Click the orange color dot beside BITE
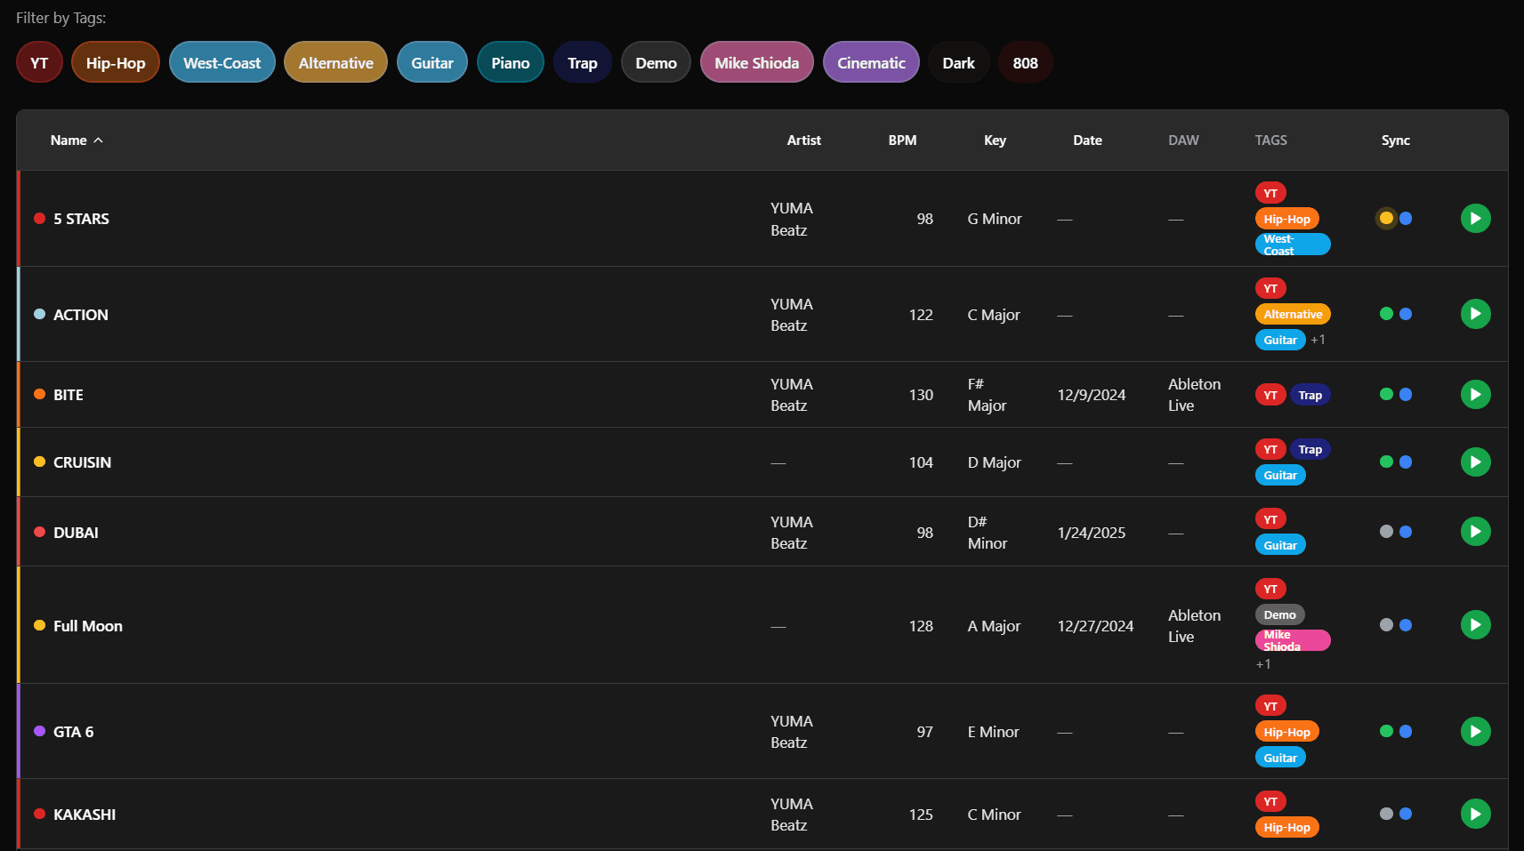The image size is (1524, 851). coord(39,394)
